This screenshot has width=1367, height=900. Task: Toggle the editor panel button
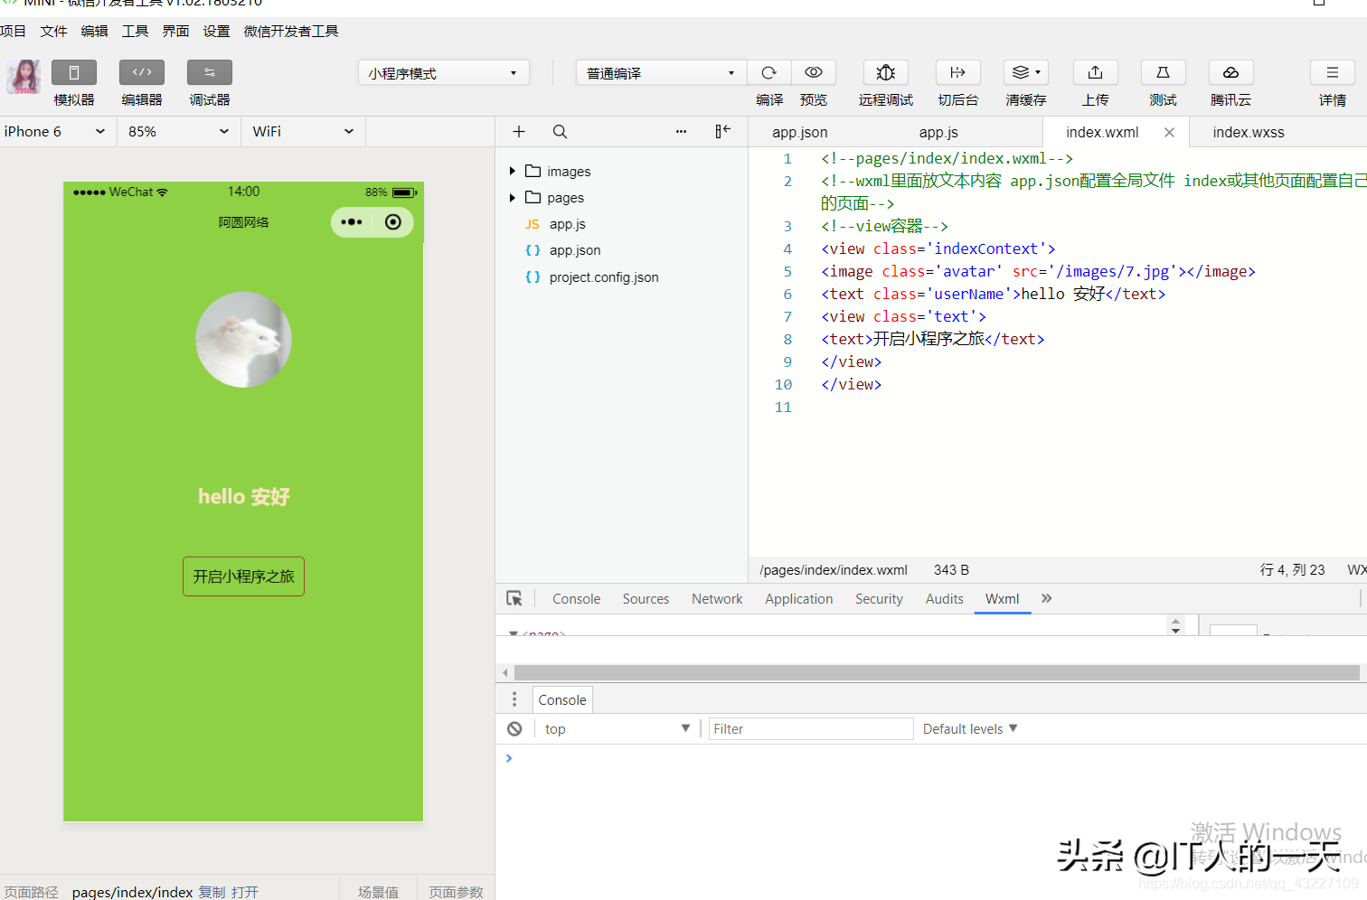click(142, 73)
